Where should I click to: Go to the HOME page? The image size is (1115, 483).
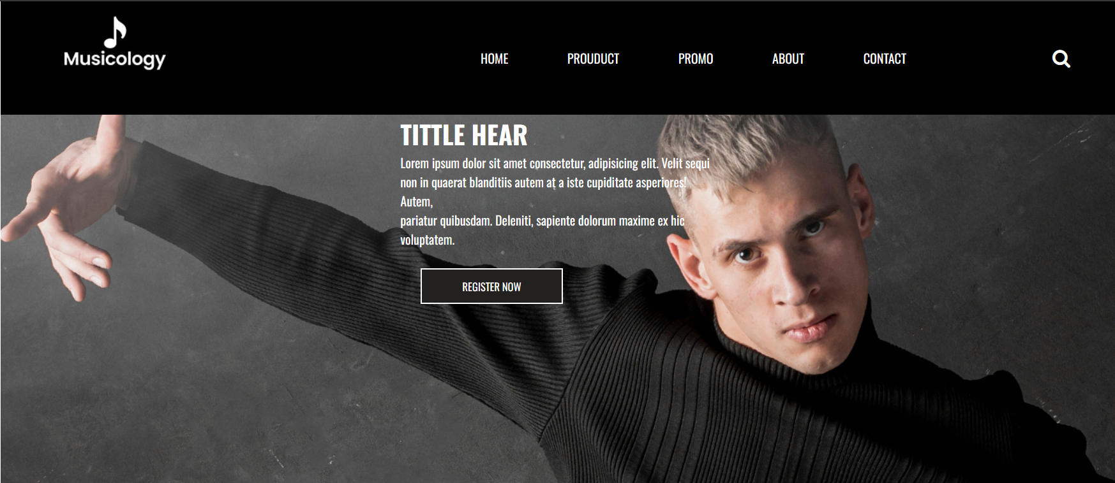click(x=494, y=59)
